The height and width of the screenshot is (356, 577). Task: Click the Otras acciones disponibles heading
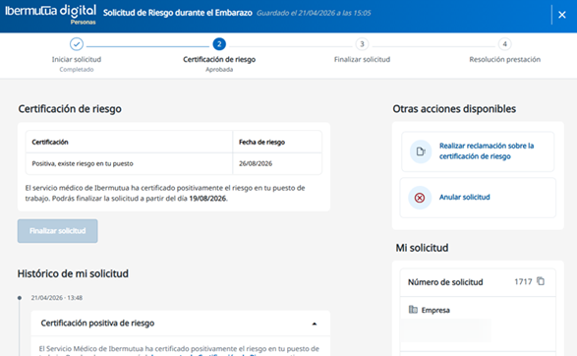[x=454, y=109]
